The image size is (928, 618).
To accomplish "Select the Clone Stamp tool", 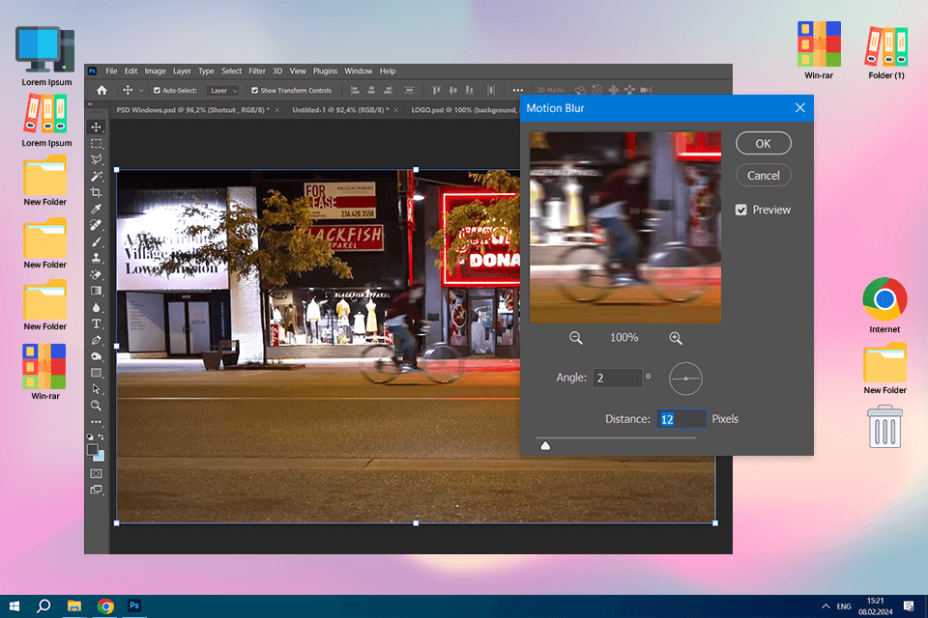I will pyautogui.click(x=96, y=258).
